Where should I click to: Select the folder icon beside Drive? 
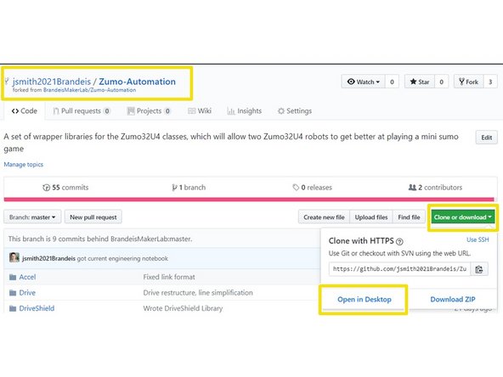pyautogui.click(x=13, y=293)
